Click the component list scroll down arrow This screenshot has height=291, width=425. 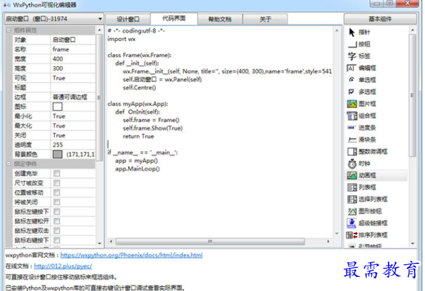point(412,243)
